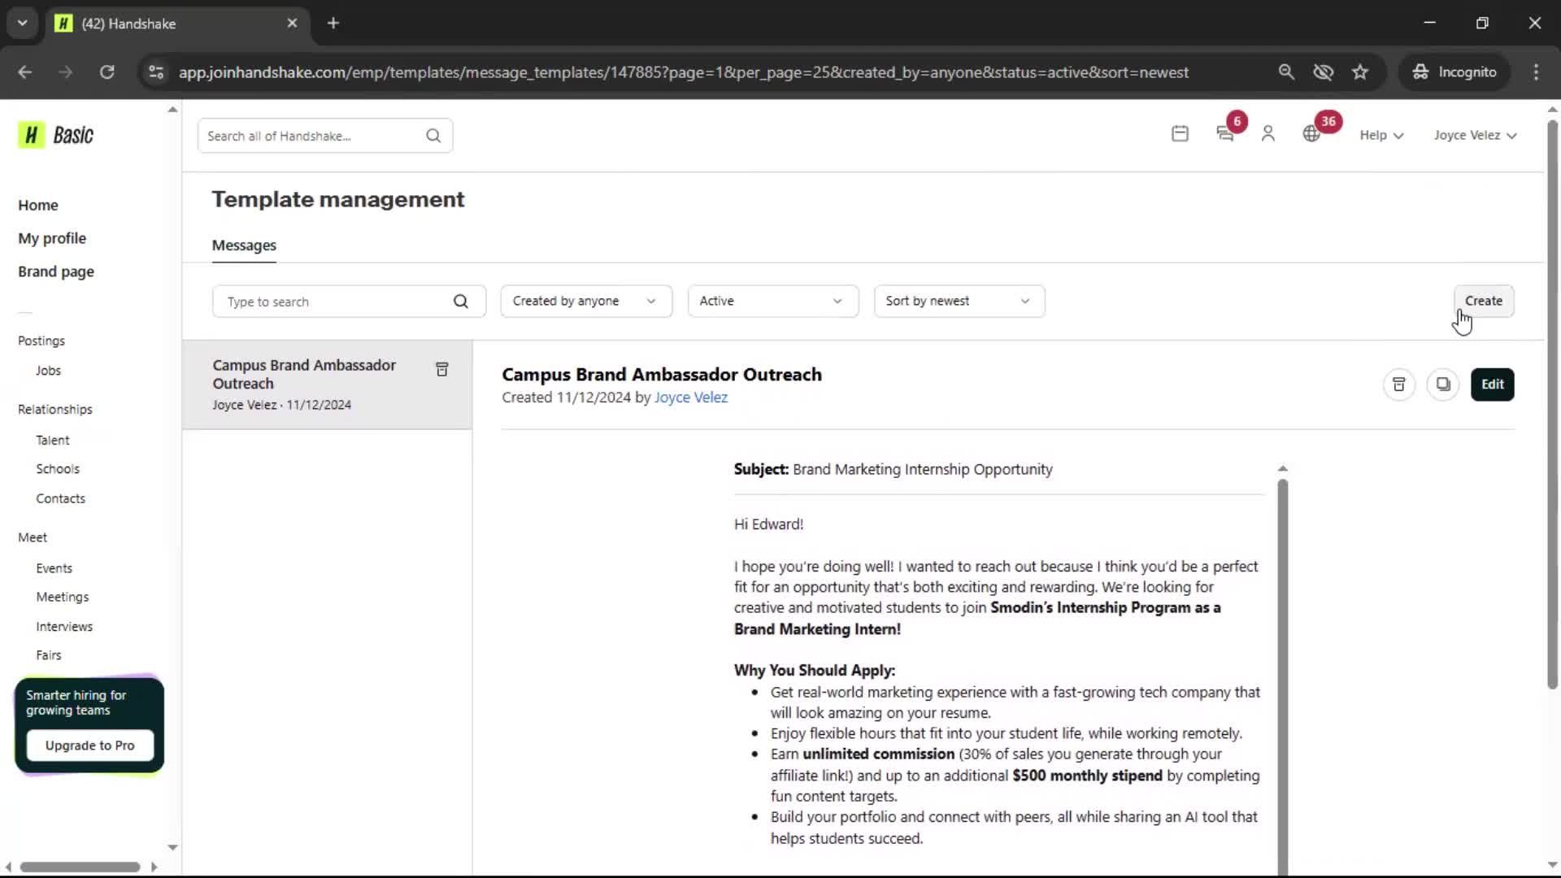Open Interviews in sidebar
Viewport: 1561px width, 878px height.
click(64, 627)
